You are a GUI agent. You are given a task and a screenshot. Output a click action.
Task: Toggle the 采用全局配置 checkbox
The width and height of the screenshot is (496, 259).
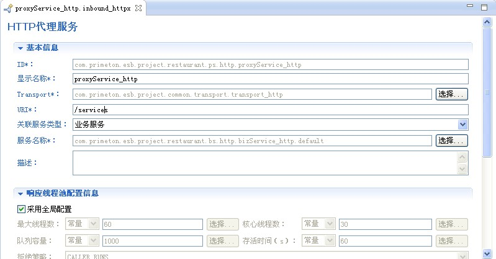22,209
